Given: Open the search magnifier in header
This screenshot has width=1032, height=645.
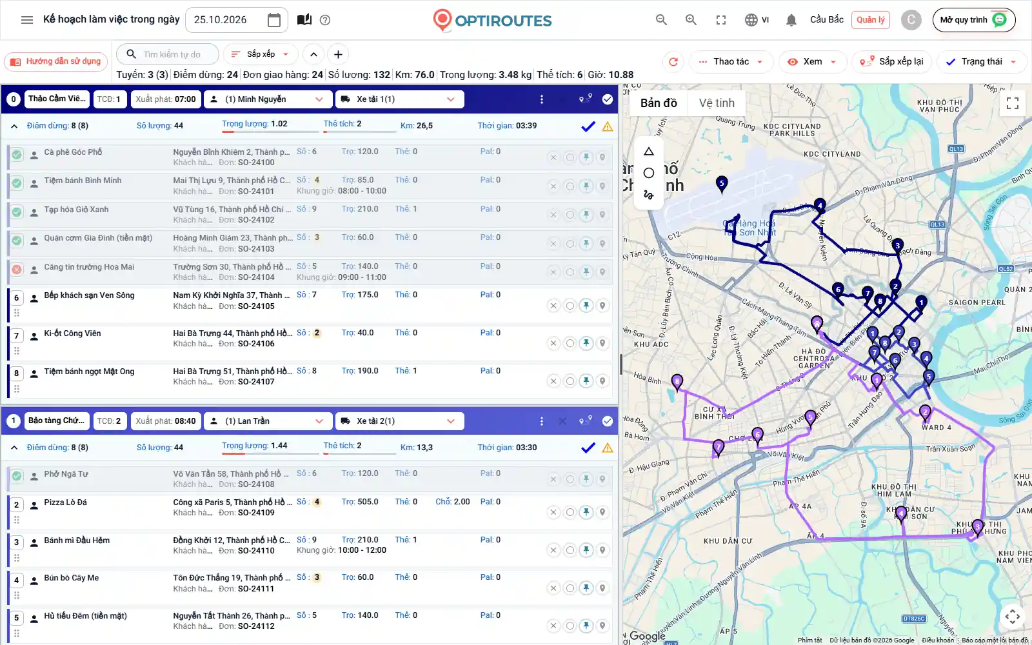Looking at the screenshot, I should (661, 20).
